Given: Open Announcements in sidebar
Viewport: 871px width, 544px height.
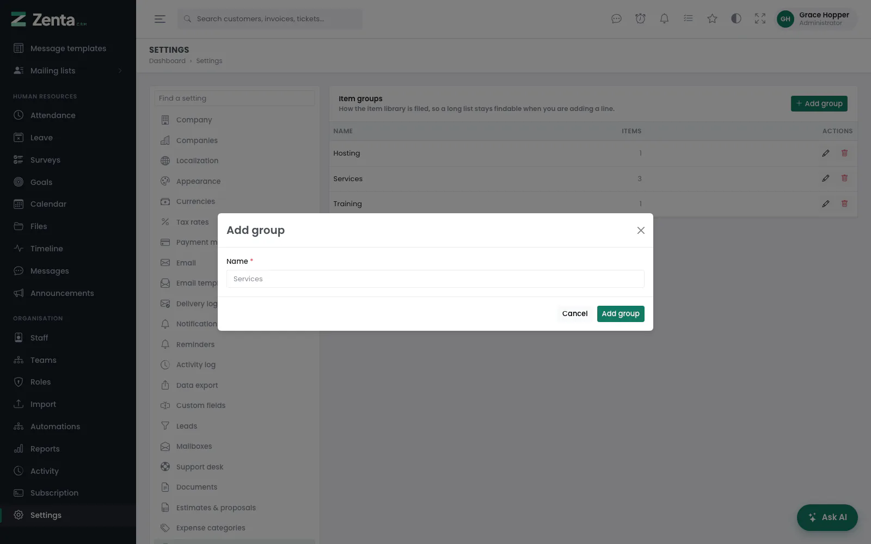Looking at the screenshot, I should click(68, 293).
